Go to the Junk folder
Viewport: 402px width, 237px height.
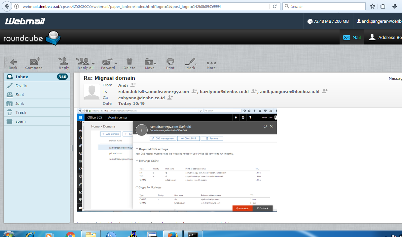(20, 104)
